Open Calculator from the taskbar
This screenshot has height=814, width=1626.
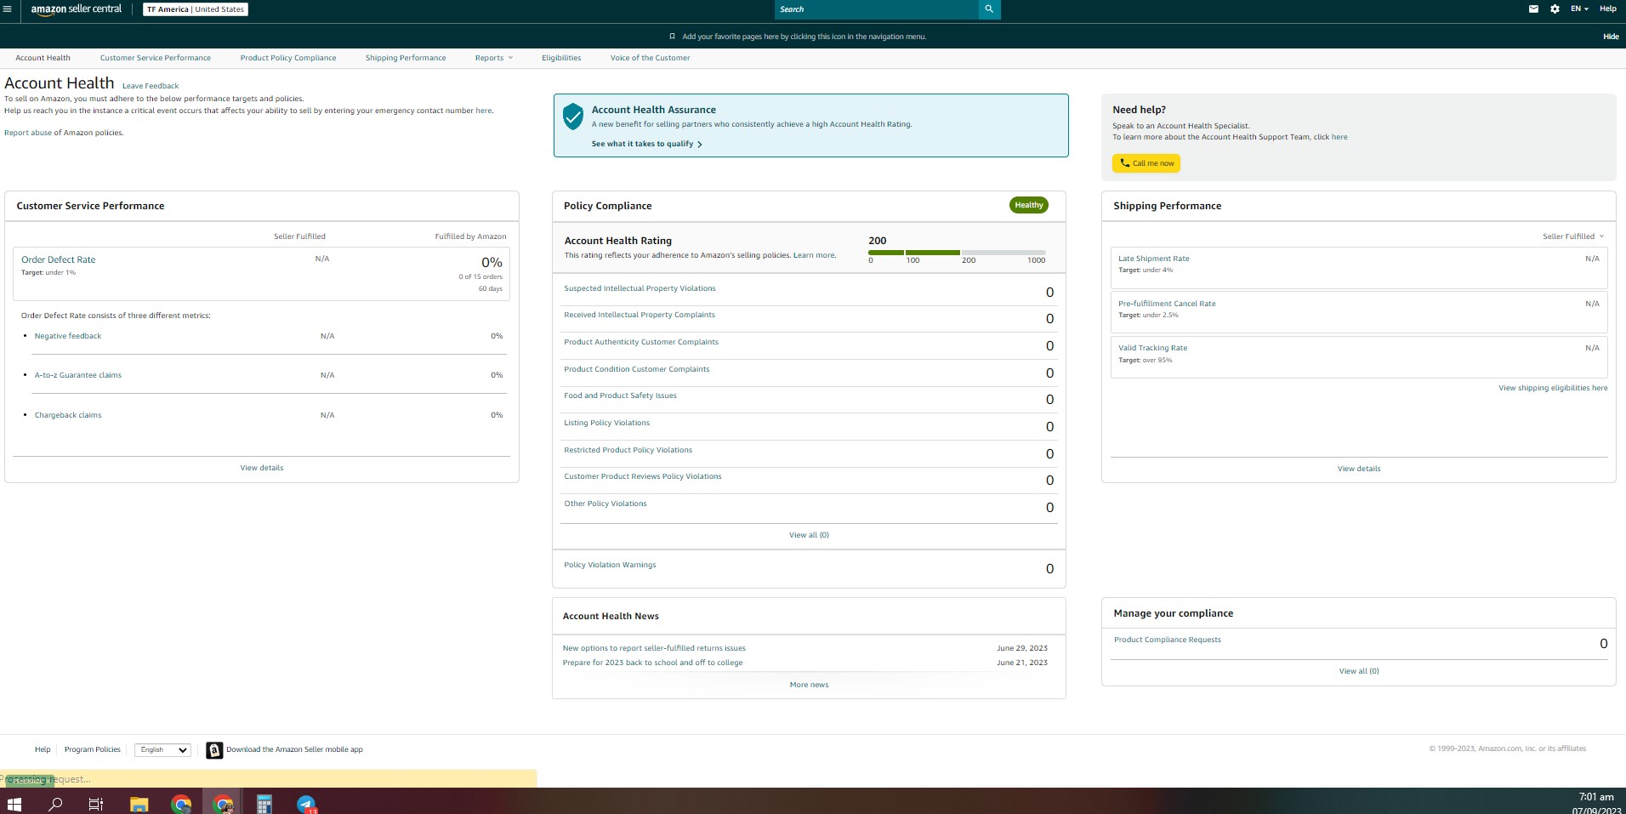point(264,804)
